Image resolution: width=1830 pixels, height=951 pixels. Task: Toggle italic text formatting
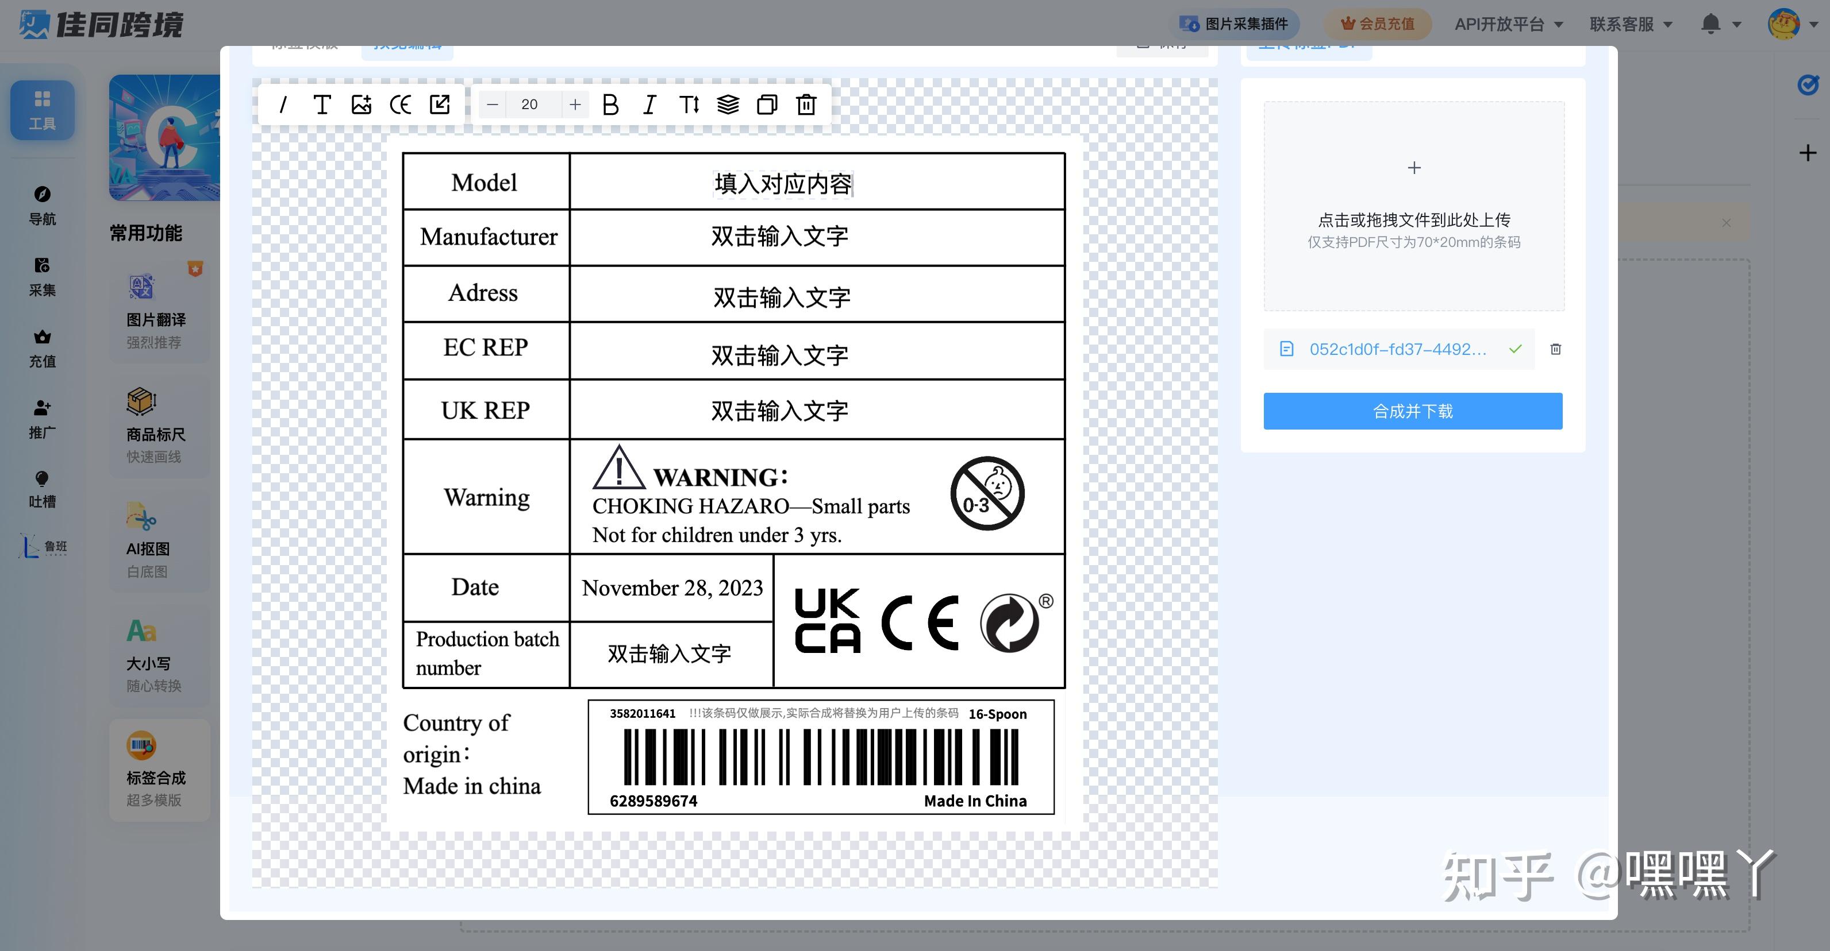point(648,105)
